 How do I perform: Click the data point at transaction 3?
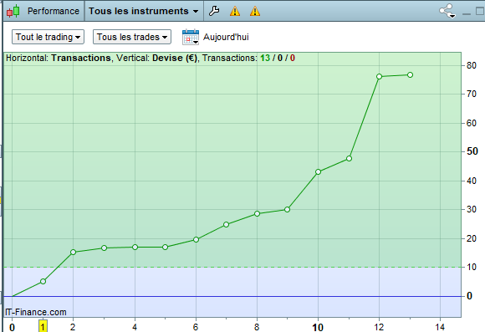point(104,248)
